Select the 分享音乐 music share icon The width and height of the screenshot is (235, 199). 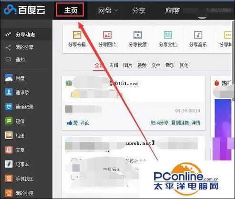pos(198,35)
